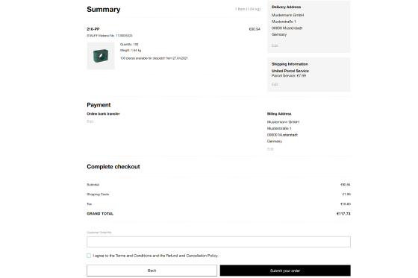Go Back to the previous step
418x278 pixels.
[152, 271]
